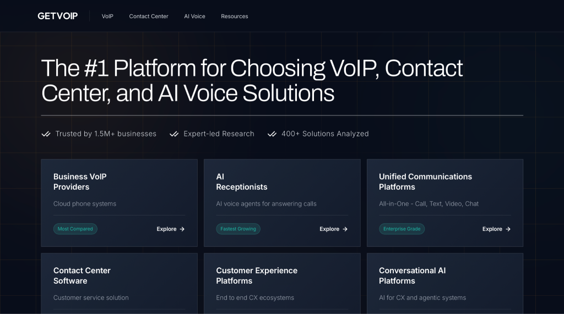564x314 pixels.
Task: Open the AI Voice navigation menu
Action: 194,16
